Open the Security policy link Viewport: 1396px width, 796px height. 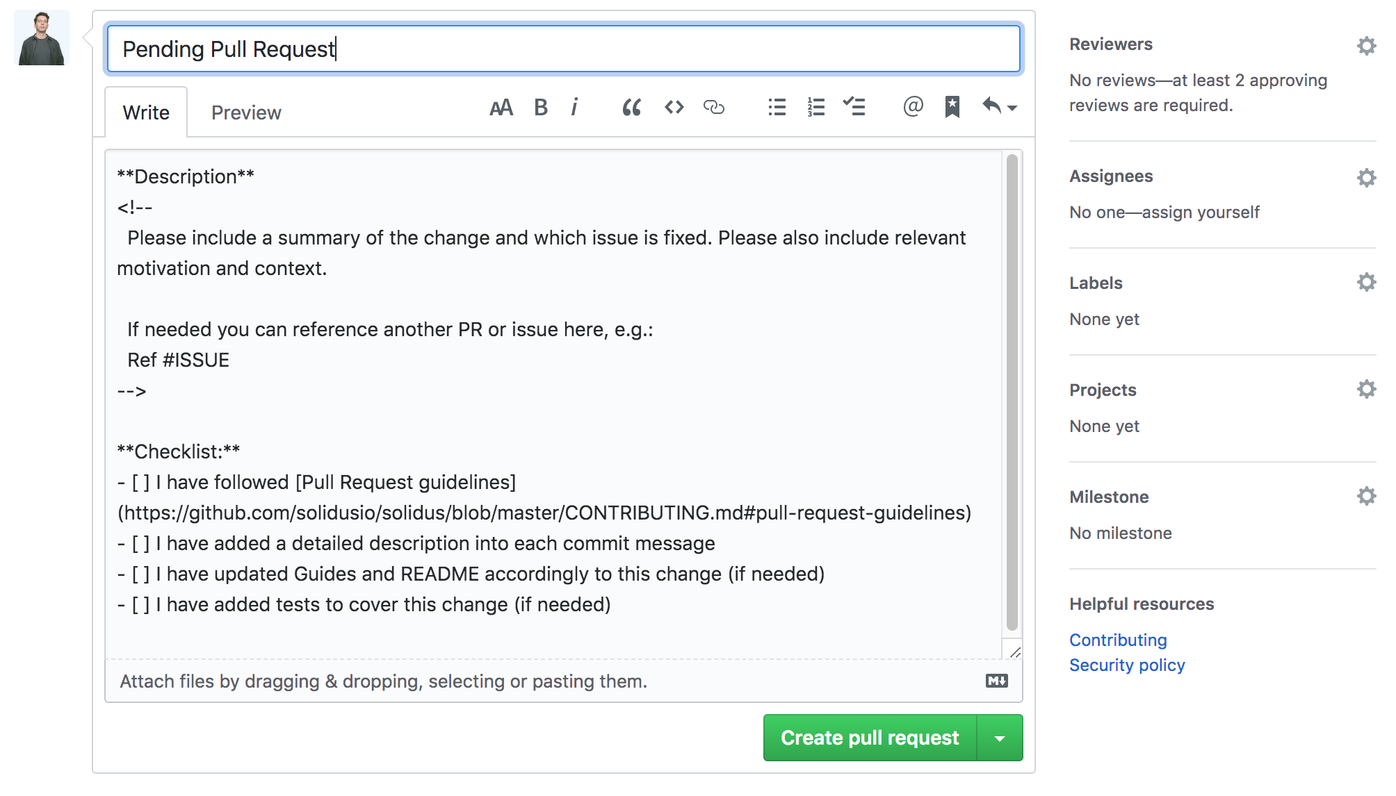(x=1126, y=665)
